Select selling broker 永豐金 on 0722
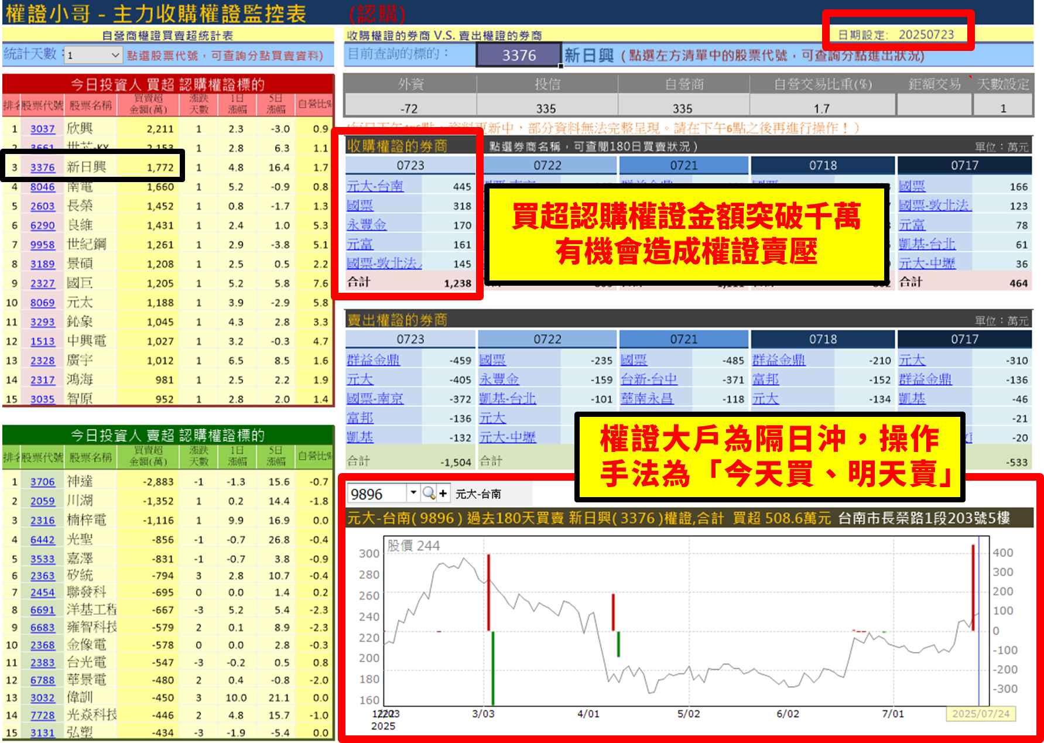Screen dimensions: 1044x743 coord(499,379)
